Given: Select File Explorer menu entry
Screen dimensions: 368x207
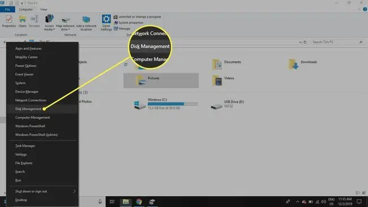Looking at the screenshot, I should click(x=24, y=163).
